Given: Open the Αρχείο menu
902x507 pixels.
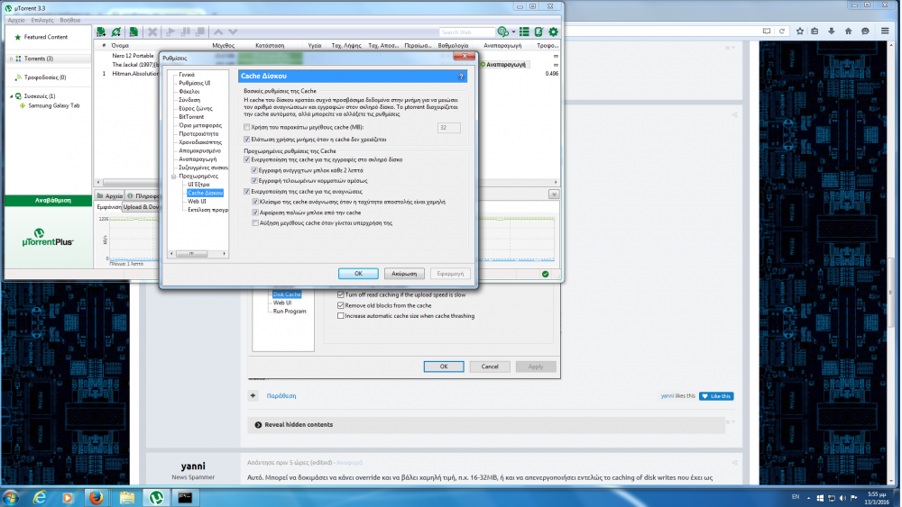Looking at the screenshot, I should tap(16, 20).
